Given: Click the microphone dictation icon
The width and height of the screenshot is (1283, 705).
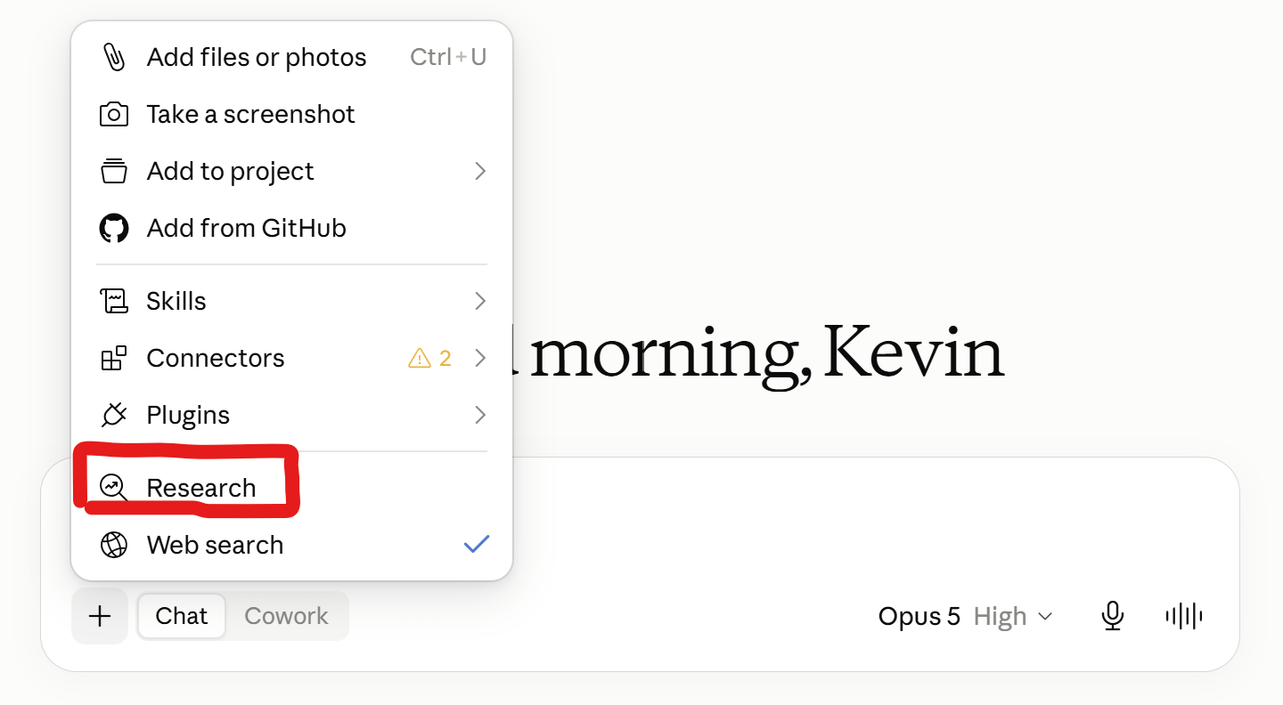Looking at the screenshot, I should coord(1111,616).
